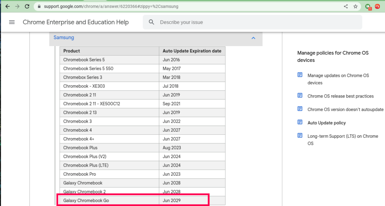Open the Auto Update policy article
This screenshot has width=385, height=206.
click(327, 123)
